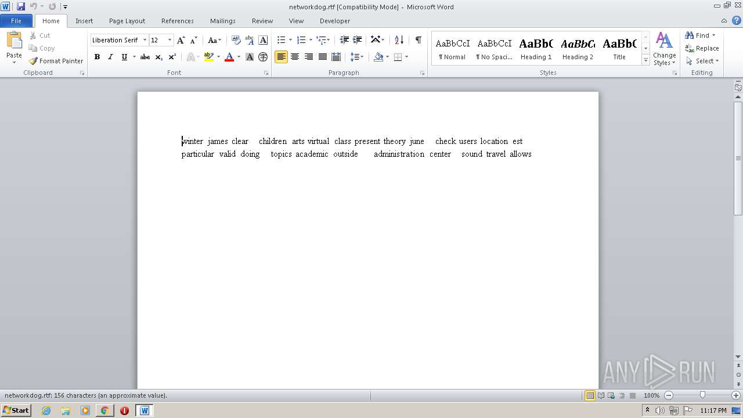This screenshot has height=418, width=743.
Task: Launch Chrome from the taskbar
Action: [104, 410]
